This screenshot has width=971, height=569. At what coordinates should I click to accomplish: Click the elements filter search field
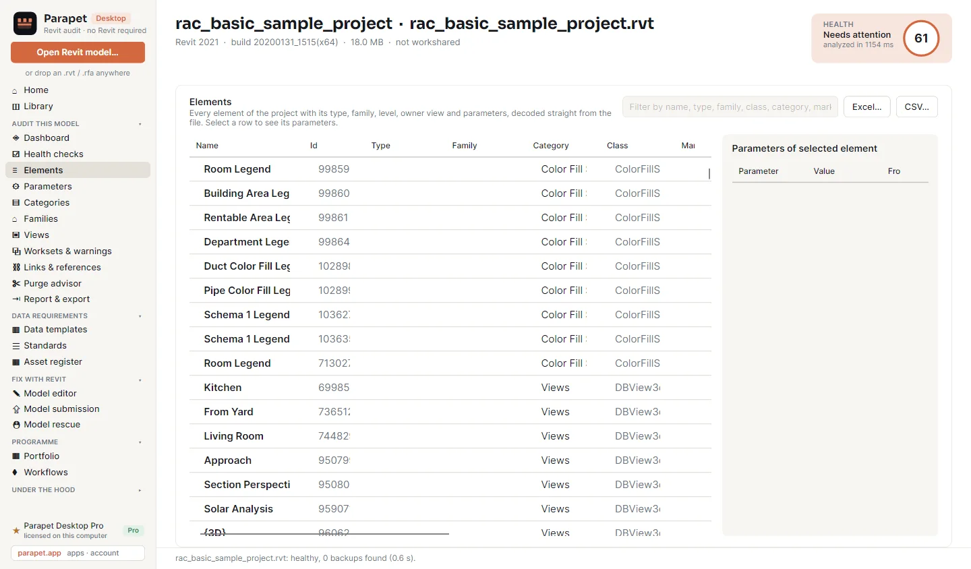click(x=730, y=107)
